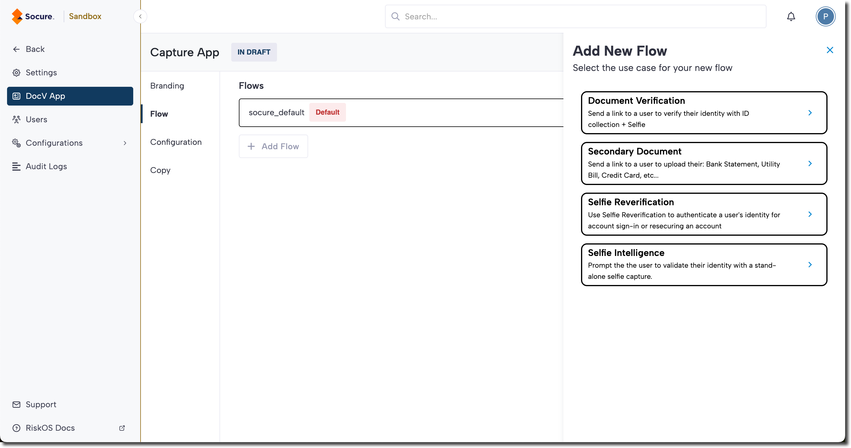The image size is (851, 448).
Task: Open the Users section
Action: (x=36, y=120)
